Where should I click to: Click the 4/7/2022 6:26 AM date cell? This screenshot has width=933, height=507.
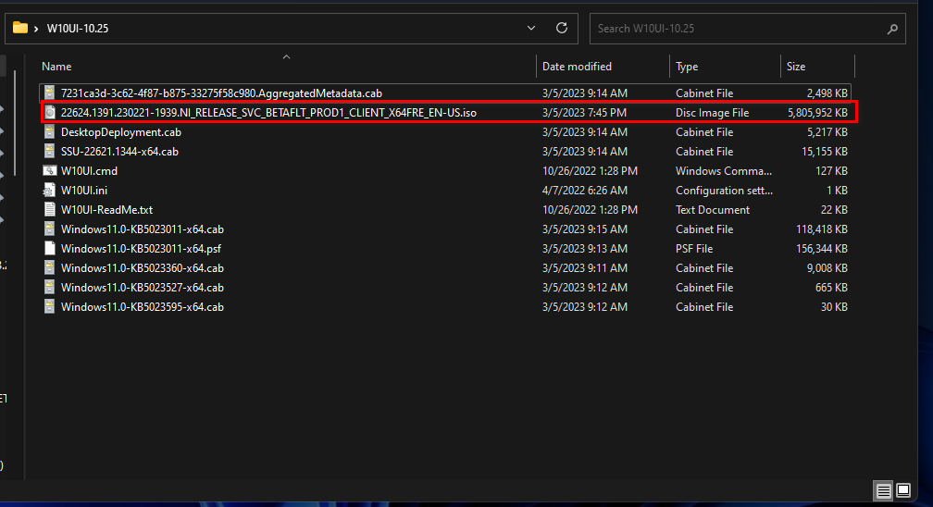pyautogui.click(x=584, y=191)
